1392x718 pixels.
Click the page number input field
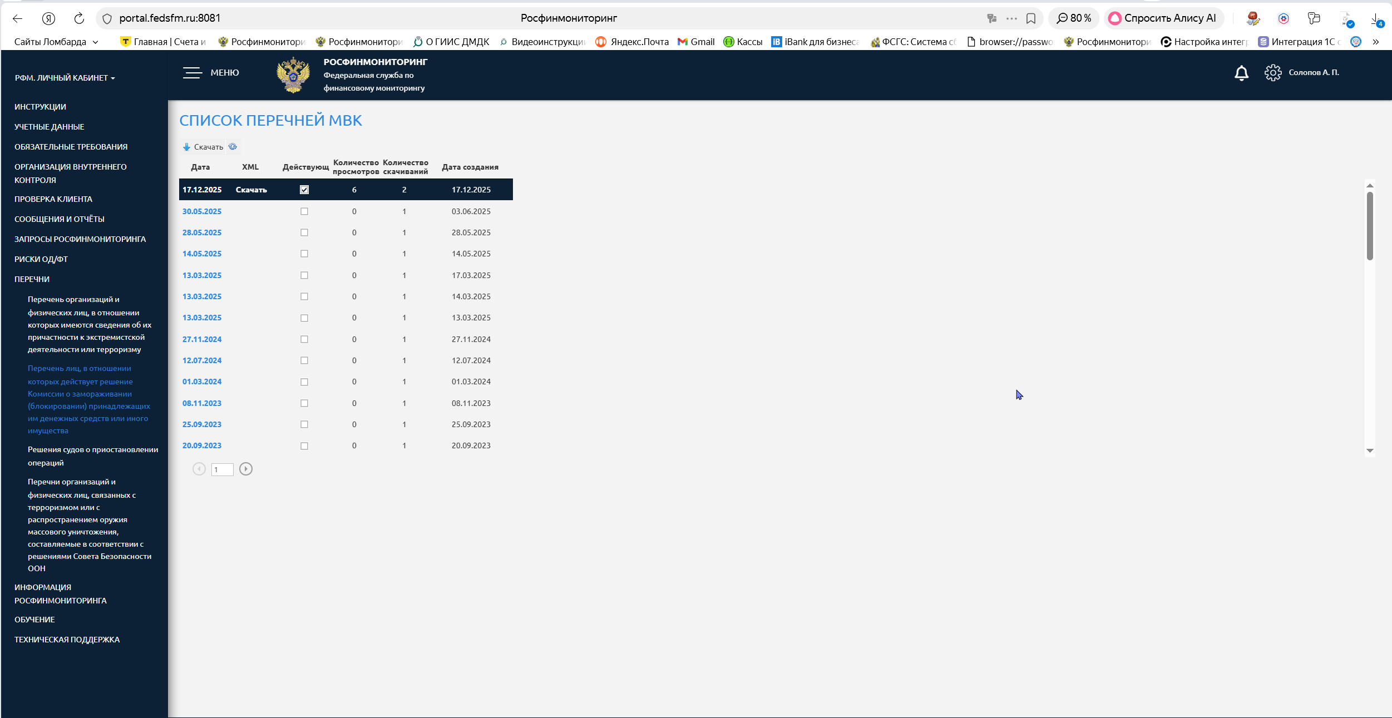click(222, 469)
